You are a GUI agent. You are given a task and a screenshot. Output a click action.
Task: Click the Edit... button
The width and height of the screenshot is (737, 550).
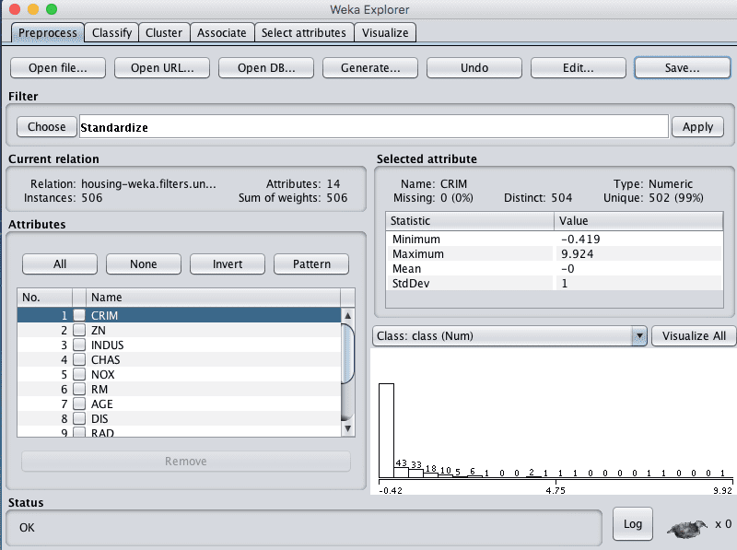[579, 67]
